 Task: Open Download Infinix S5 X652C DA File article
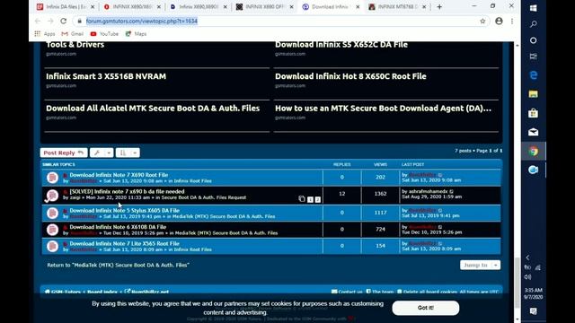click(x=341, y=45)
